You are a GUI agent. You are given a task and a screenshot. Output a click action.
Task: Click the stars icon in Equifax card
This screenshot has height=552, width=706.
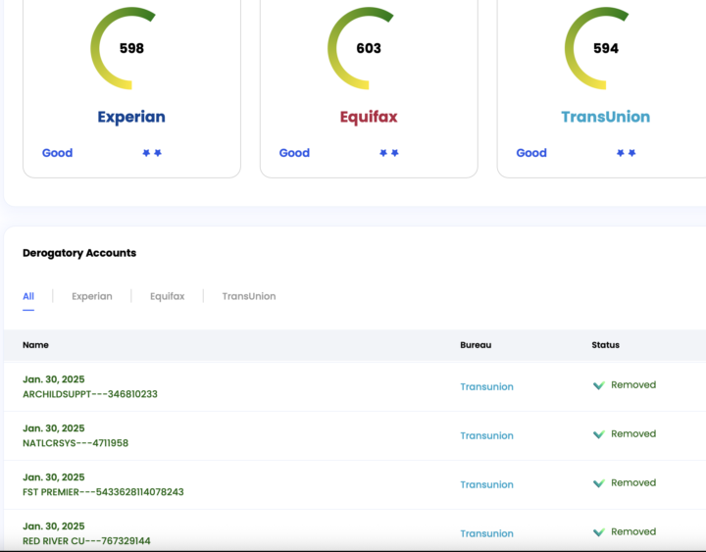(389, 153)
